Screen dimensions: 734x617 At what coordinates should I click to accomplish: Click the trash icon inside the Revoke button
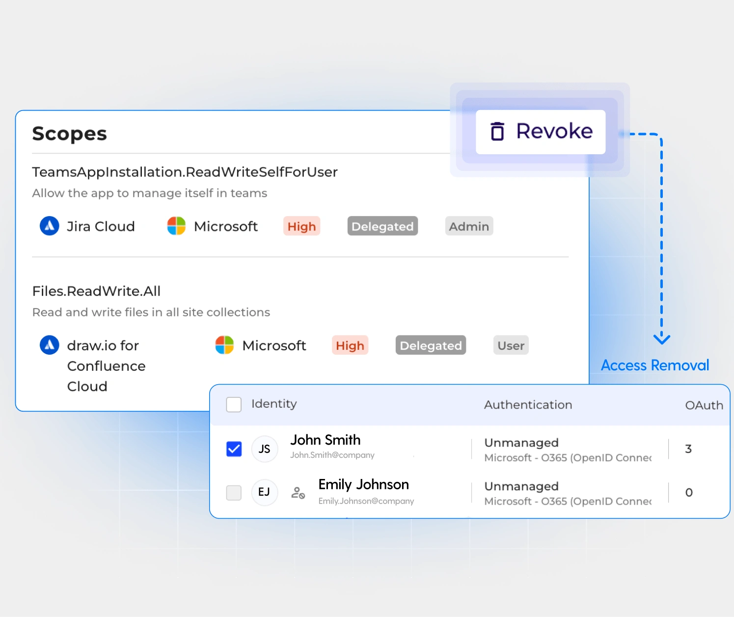pyautogui.click(x=498, y=131)
